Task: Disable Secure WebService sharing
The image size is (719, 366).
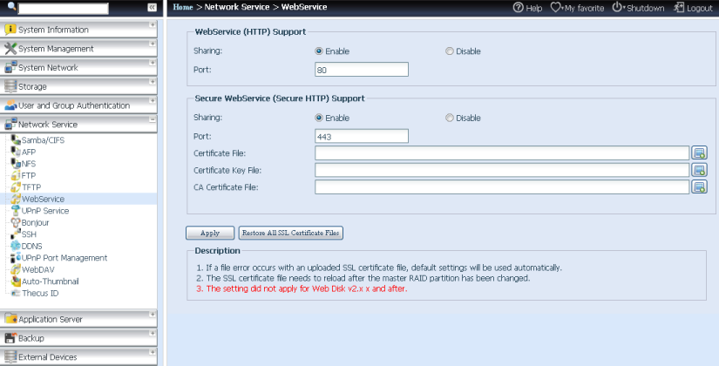Action: (450, 118)
